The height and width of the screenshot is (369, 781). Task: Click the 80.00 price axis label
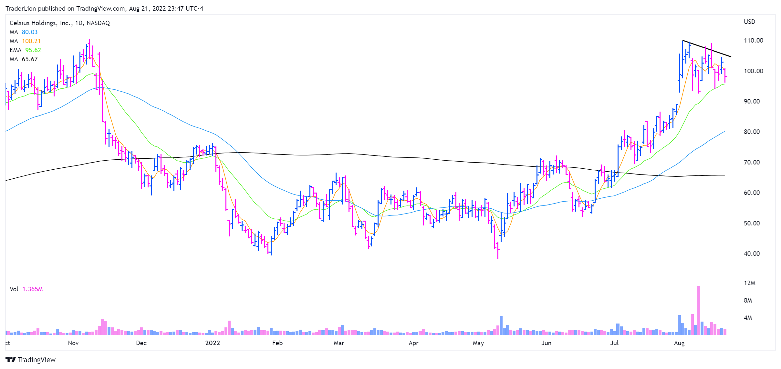[x=752, y=132]
